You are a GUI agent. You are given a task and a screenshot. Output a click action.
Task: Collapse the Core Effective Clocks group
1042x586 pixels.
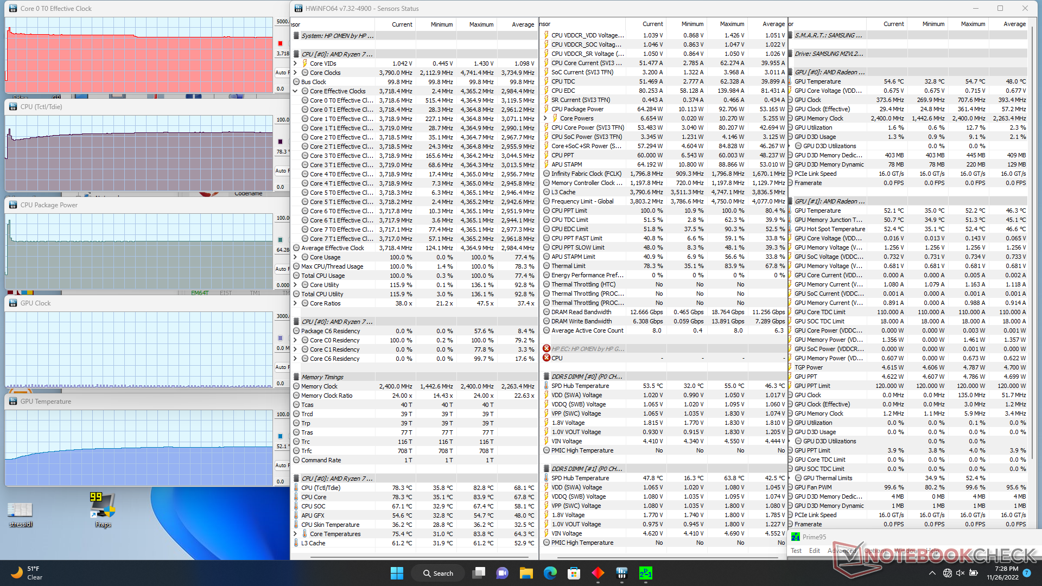(295, 91)
